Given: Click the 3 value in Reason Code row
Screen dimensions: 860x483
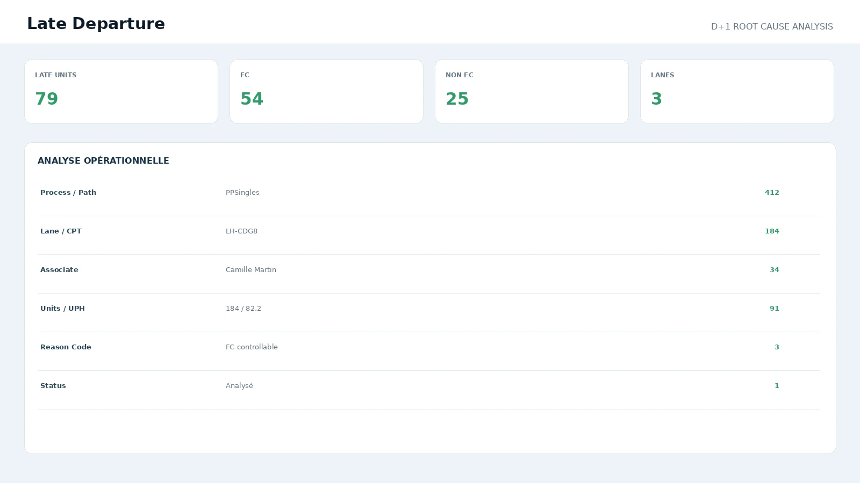Looking at the screenshot, I should (x=777, y=347).
